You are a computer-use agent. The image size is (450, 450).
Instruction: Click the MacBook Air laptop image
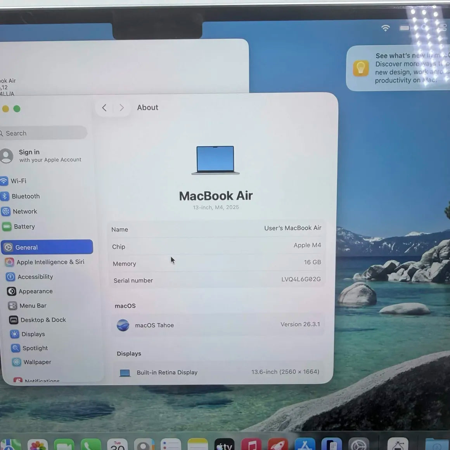[x=216, y=160]
